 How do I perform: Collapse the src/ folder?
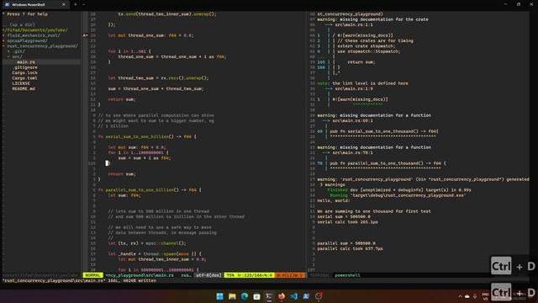coord(17,56)
